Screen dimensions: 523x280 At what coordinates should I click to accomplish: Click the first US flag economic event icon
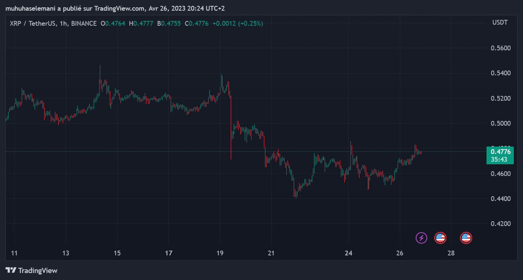(440, 238)
